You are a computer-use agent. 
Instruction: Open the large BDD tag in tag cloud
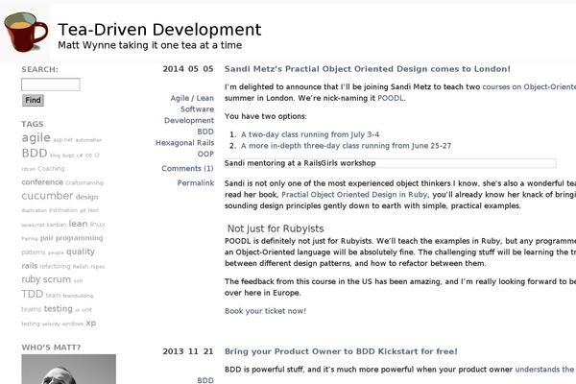coord(35,153)
